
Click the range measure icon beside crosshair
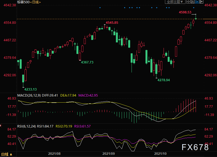193,2
